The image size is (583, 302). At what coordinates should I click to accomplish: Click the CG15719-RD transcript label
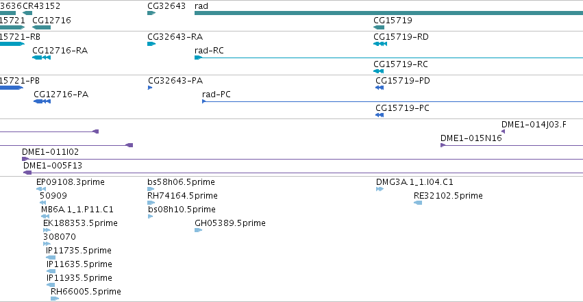click(x=401, y=37)
